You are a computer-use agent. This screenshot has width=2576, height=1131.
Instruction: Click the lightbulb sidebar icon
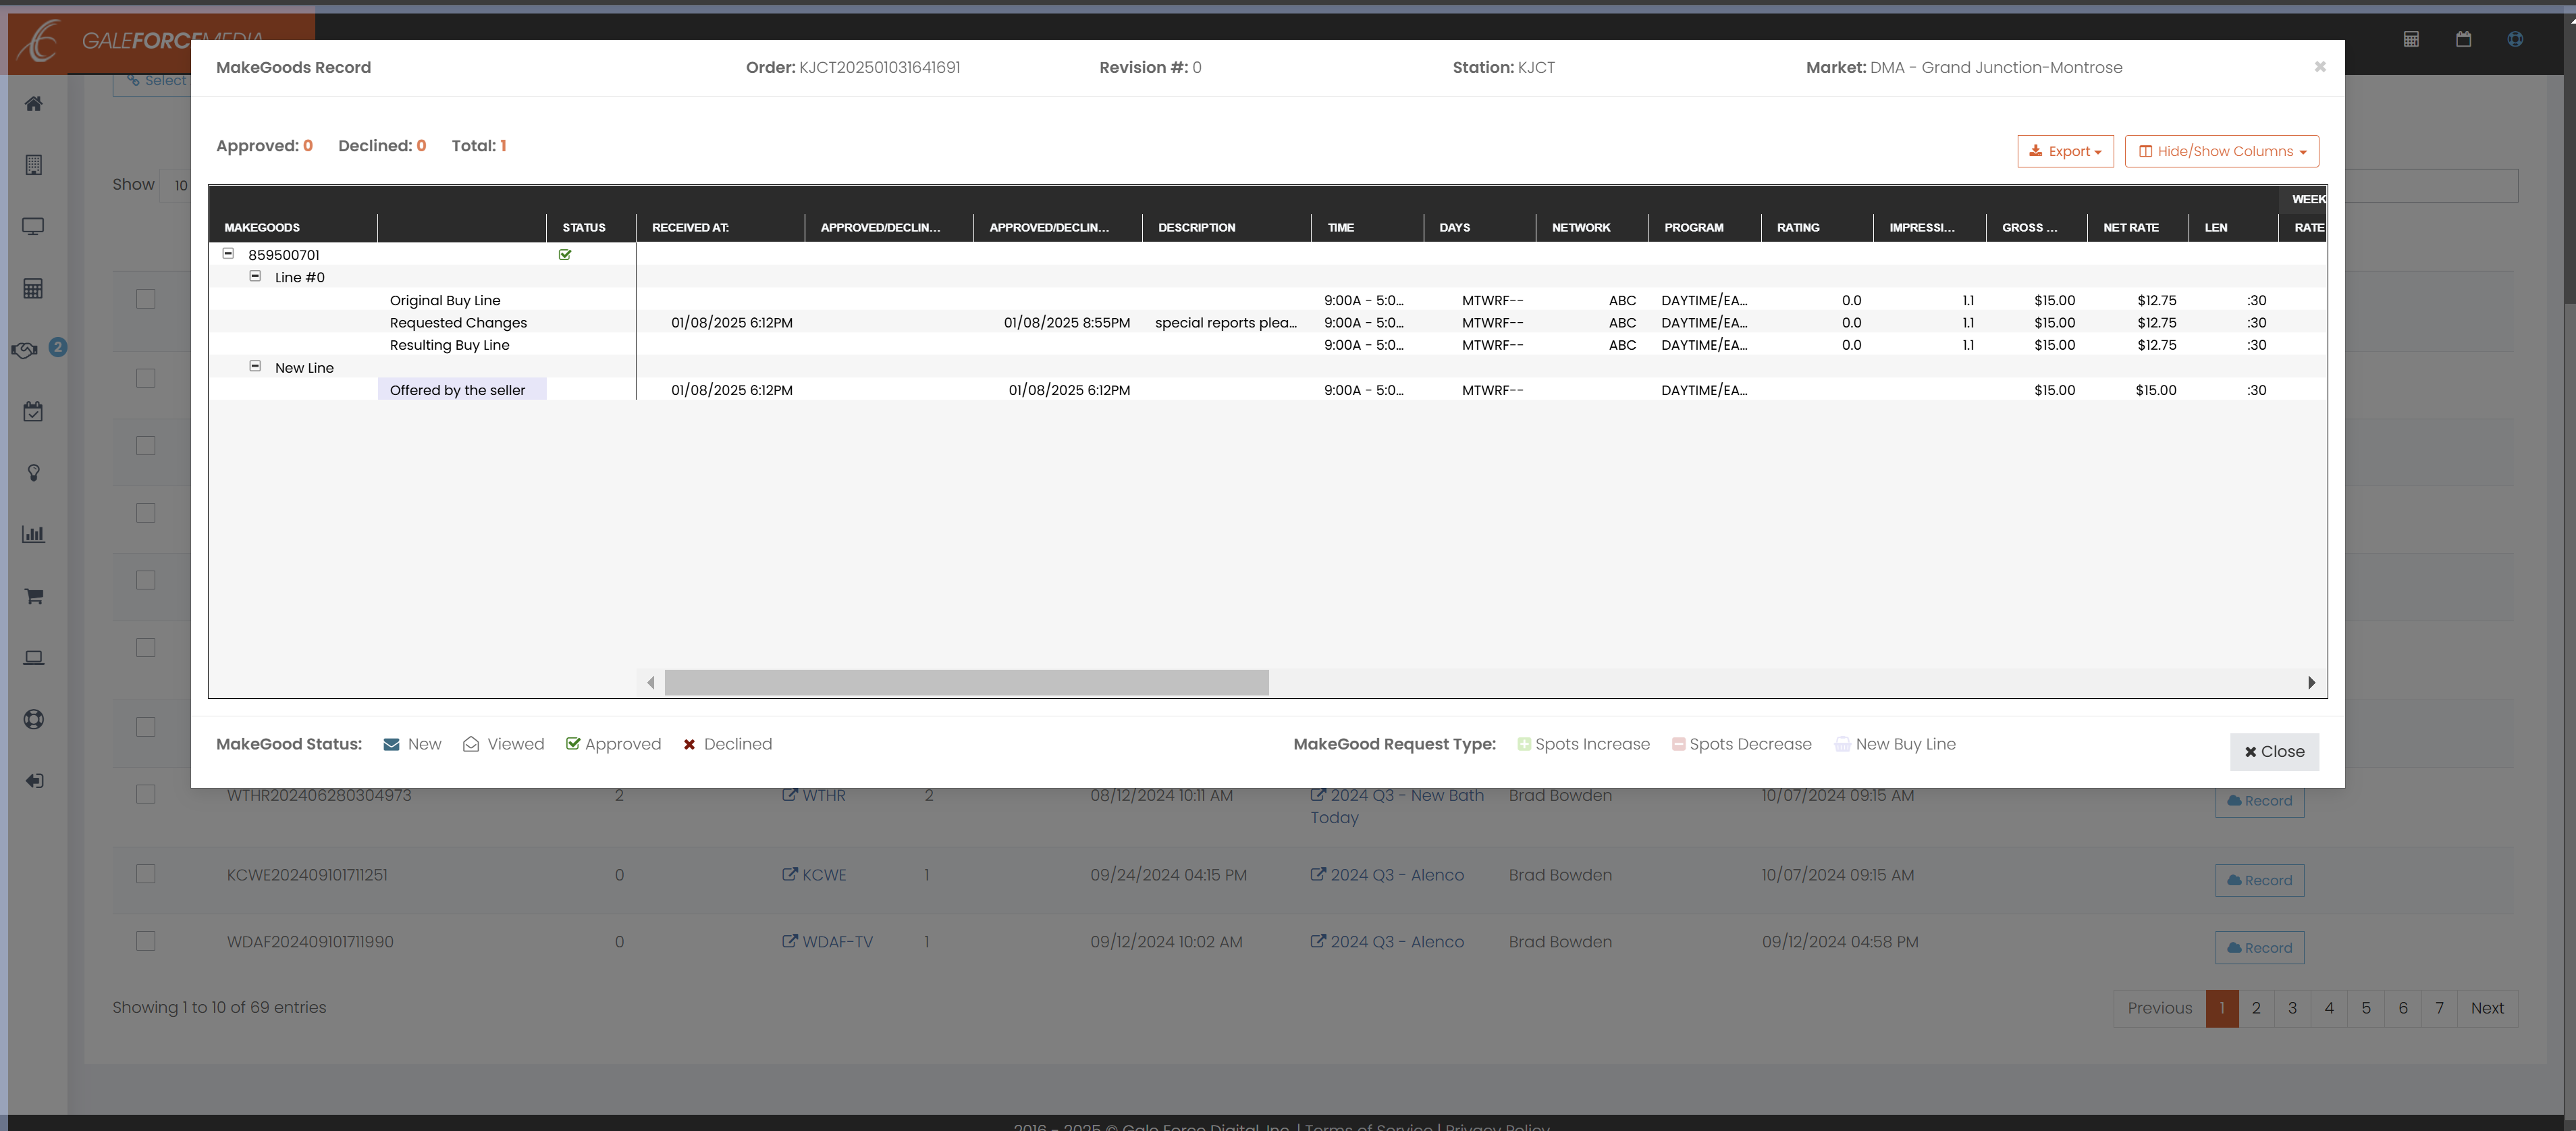point(33,473)
